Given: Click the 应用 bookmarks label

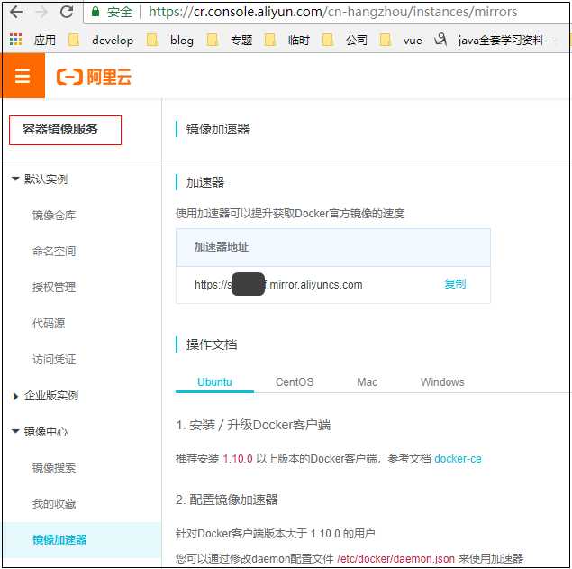Looking at the screenshot, I should tap(45, 40).
